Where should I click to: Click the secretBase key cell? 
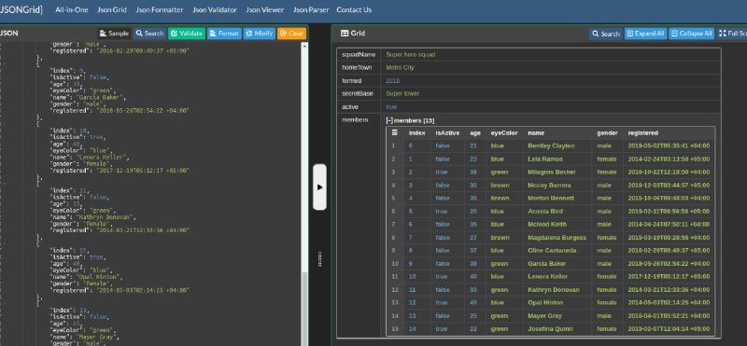tap(359, 94)
